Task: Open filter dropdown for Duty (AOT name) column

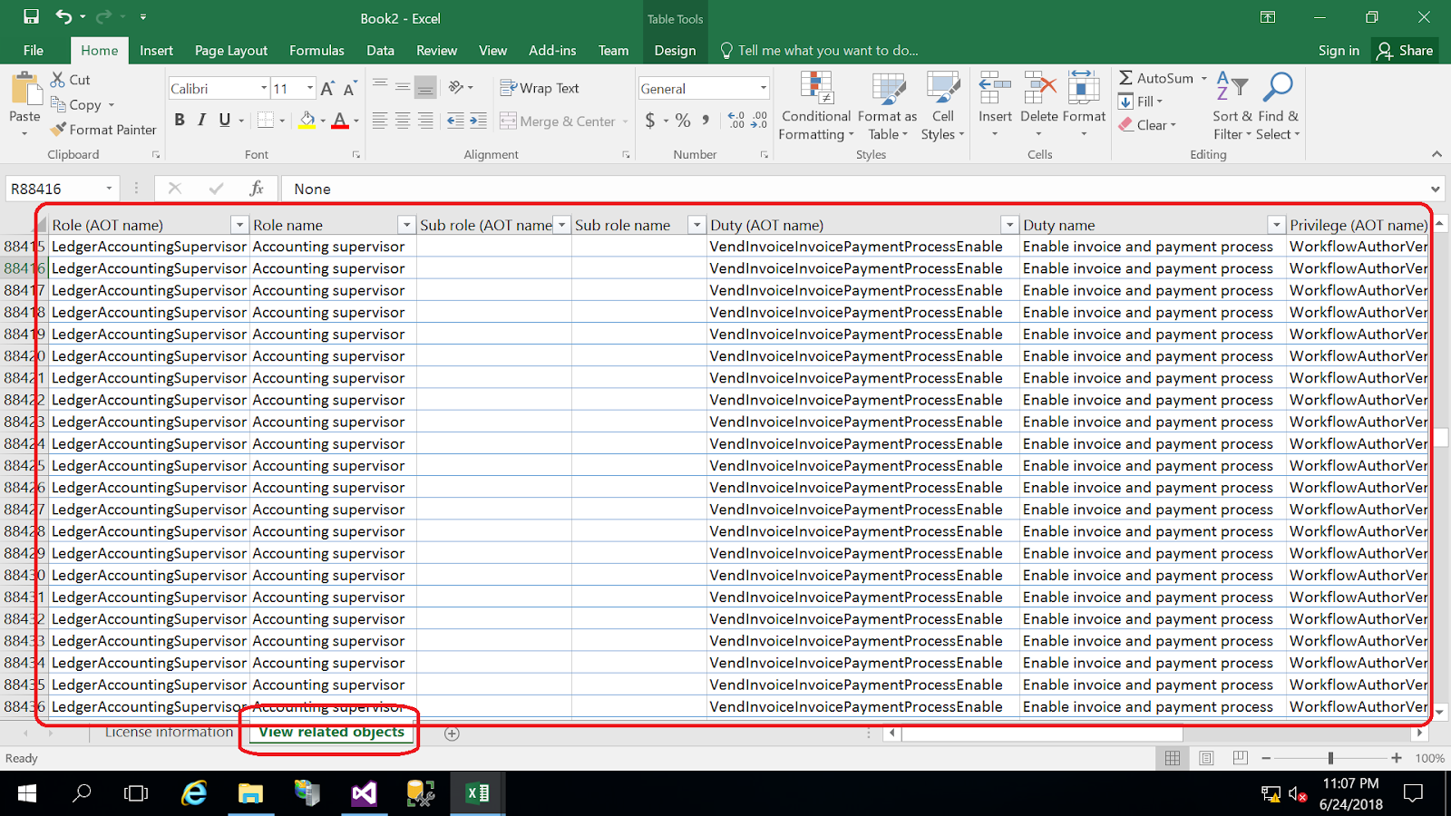Action: (x=1009, y=225)
